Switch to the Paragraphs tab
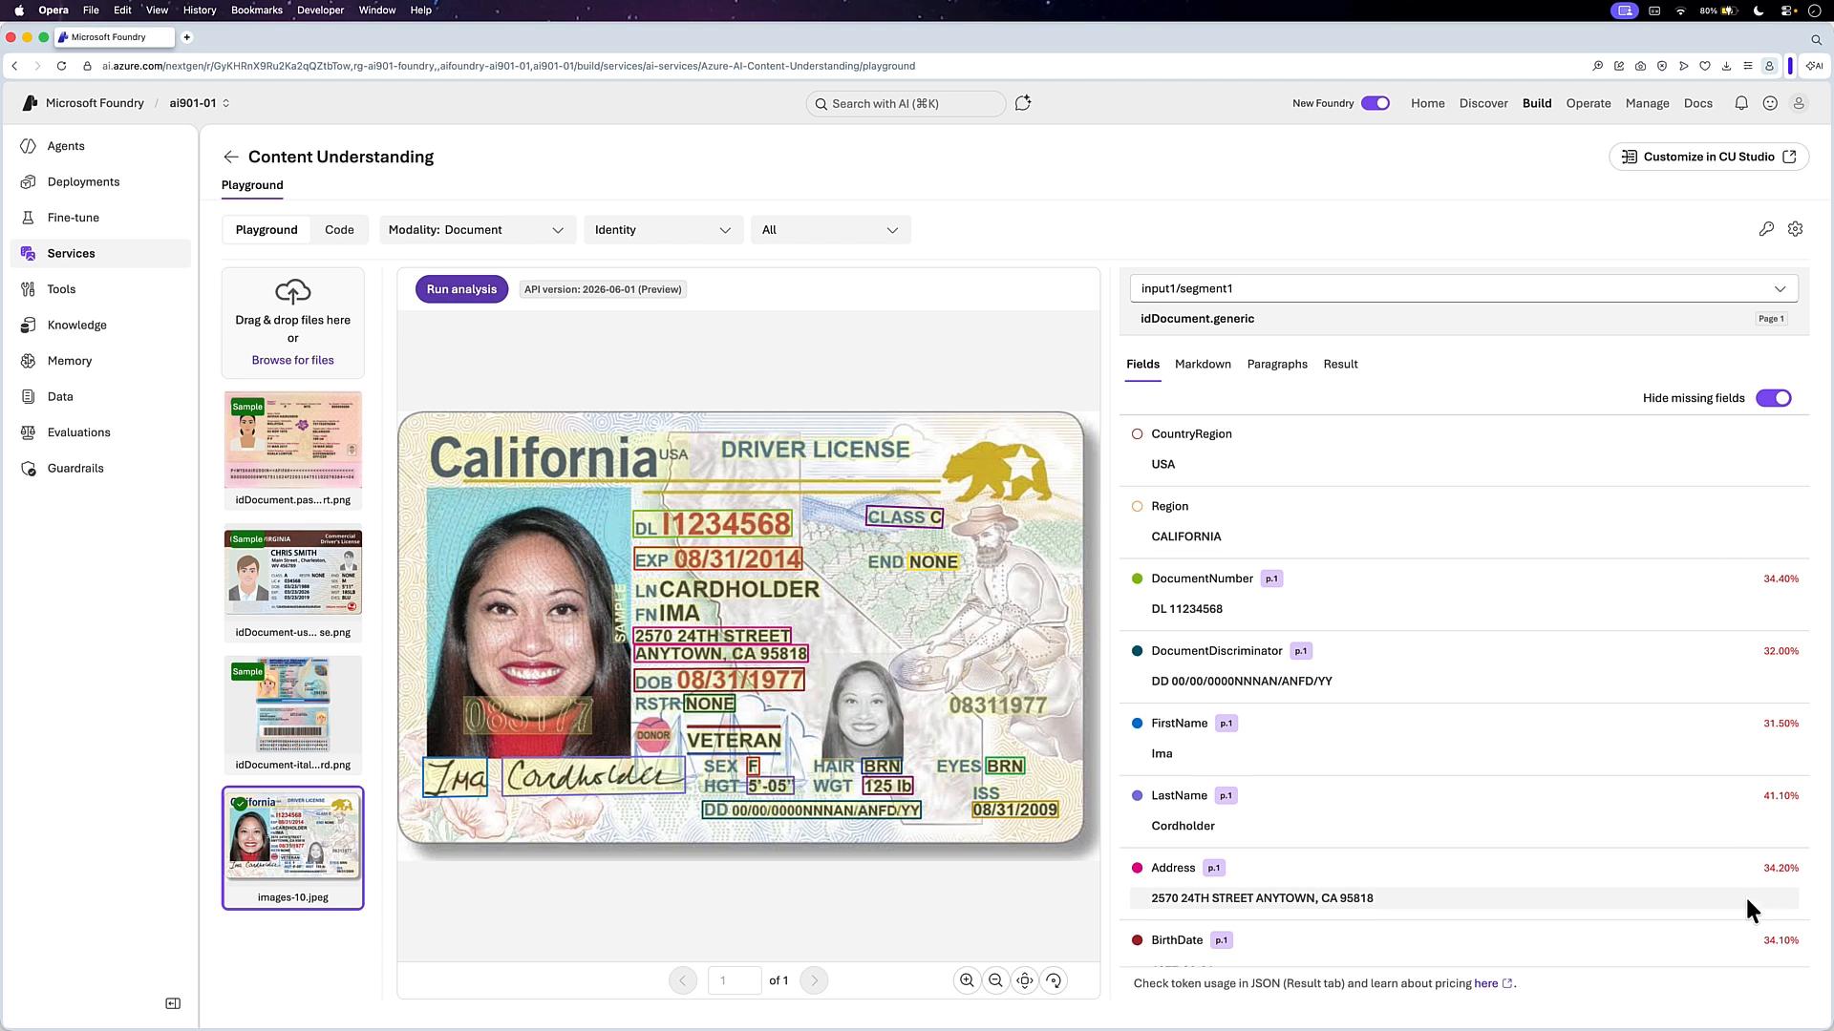Image resolution: width=1834 pixels, height=1031 pixels. (1277, 365)
